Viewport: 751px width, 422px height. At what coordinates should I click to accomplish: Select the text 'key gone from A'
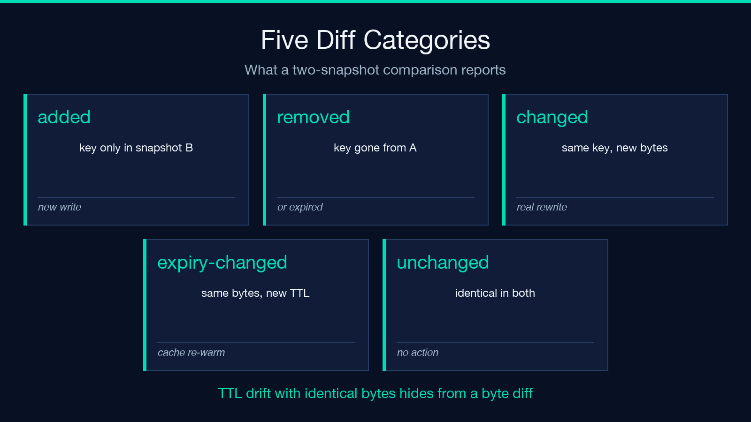(375, 148)
